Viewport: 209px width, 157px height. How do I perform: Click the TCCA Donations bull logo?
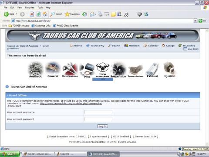(103, 70)
